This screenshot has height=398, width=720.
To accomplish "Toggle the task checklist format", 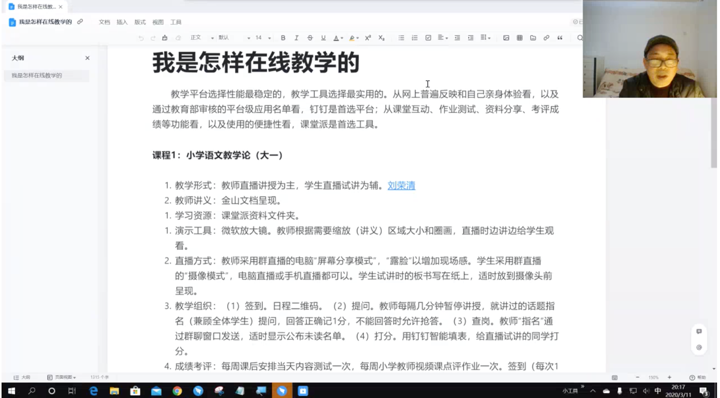I will click(428, 38).
